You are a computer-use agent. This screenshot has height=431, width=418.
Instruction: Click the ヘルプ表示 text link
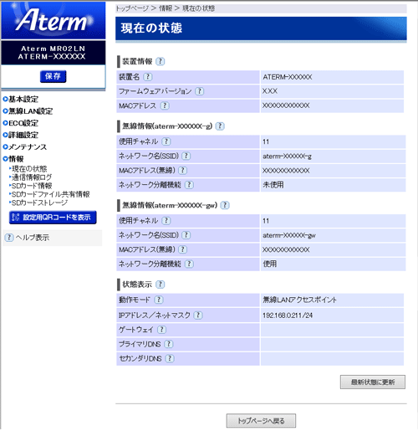coord(33,238)
